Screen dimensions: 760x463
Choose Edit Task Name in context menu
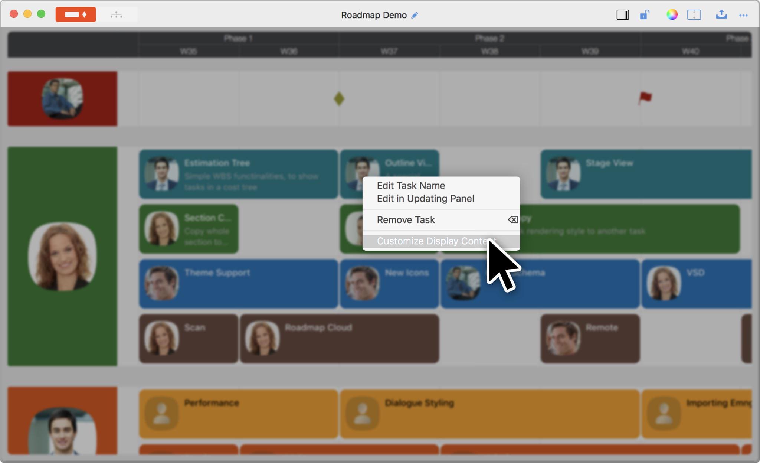(411, 185)
